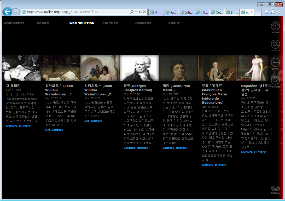Screen dimensions: 285x201
Task: Open the Marat portrait thumbnail
Action: [178, 68]
